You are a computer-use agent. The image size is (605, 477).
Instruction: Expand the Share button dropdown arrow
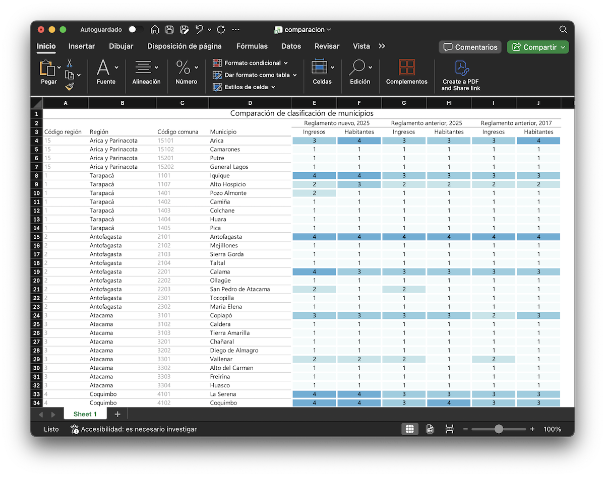[563, 47]
